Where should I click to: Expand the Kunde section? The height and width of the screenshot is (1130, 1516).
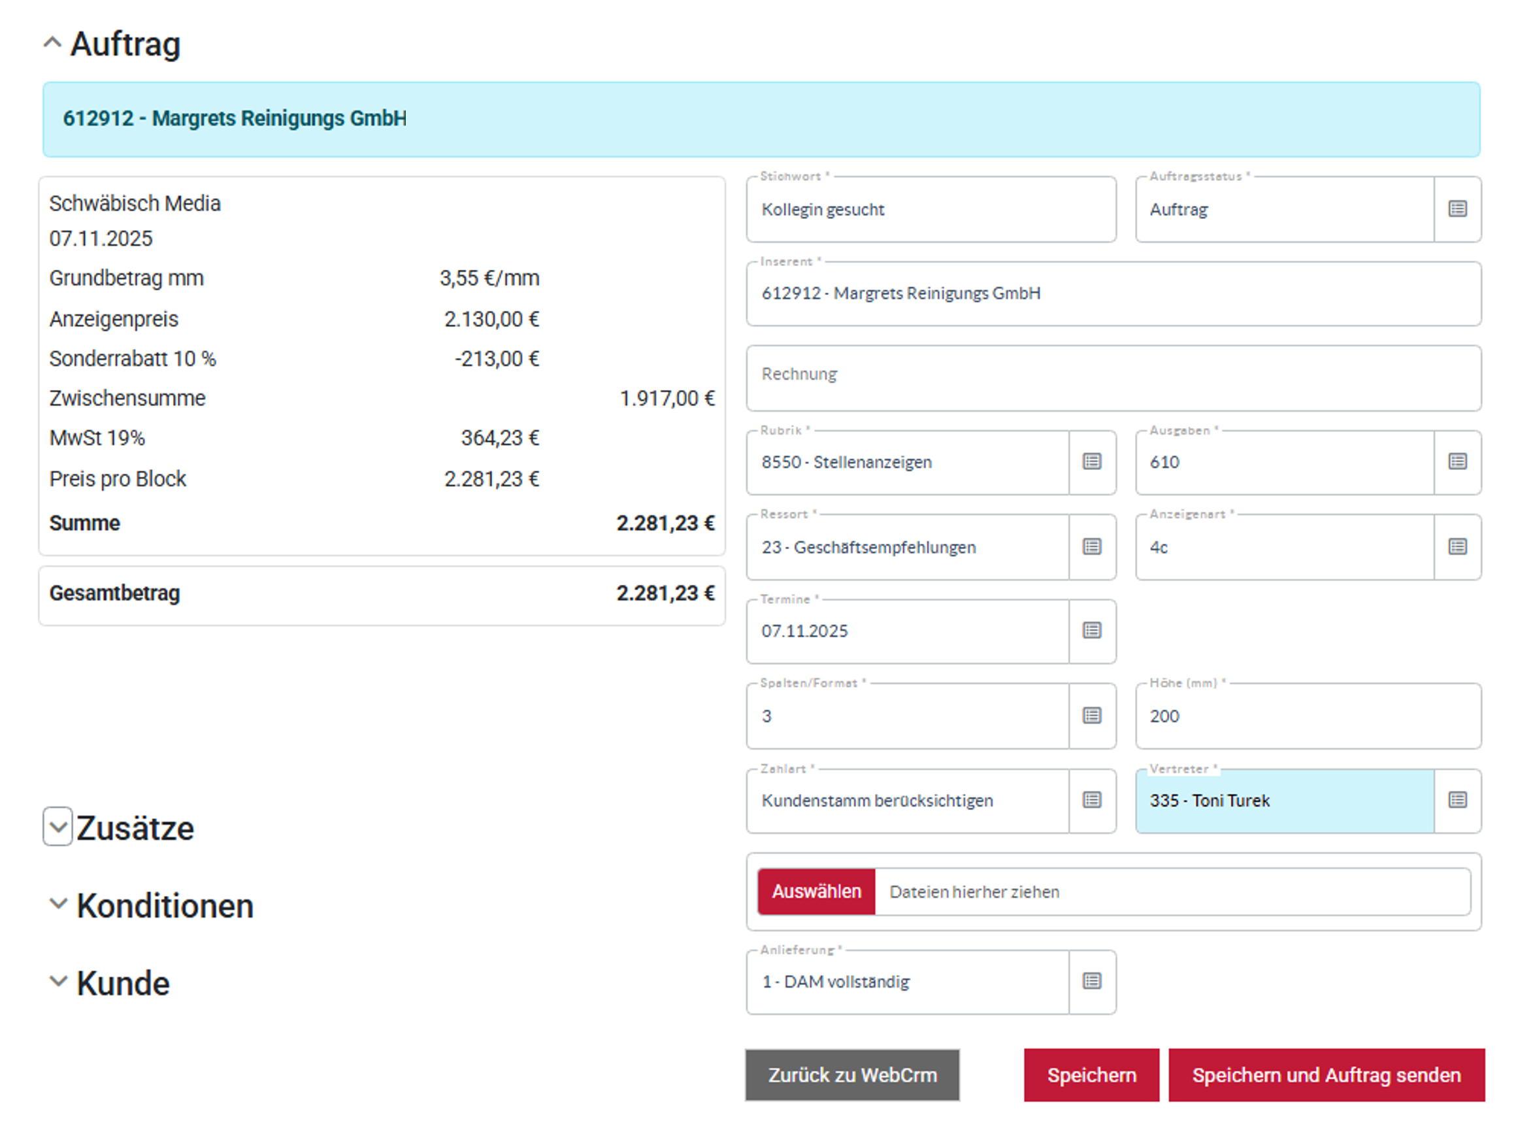click(58, 982)
